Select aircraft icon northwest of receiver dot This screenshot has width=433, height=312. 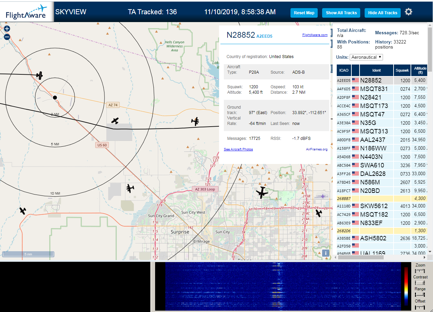tap(40, 75)
